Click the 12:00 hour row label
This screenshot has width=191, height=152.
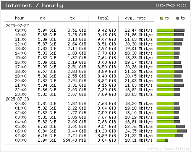21,44
